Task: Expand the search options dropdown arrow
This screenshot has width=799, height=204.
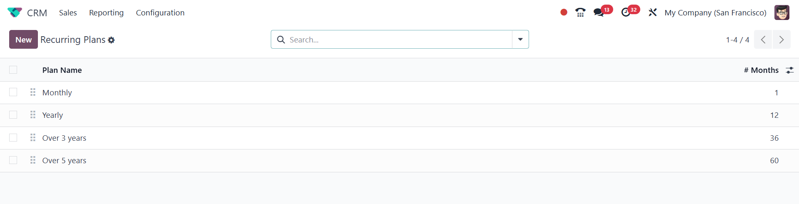Action: 520,40
